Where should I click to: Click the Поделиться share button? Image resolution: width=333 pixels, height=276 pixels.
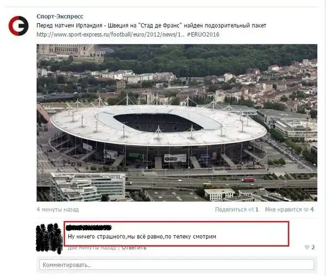(x=231, y=209)
